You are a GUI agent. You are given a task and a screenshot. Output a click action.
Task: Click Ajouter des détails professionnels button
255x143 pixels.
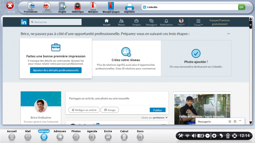[x=56, y=70]
